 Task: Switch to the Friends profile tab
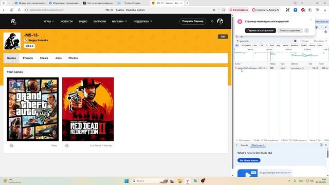point(28,58)
